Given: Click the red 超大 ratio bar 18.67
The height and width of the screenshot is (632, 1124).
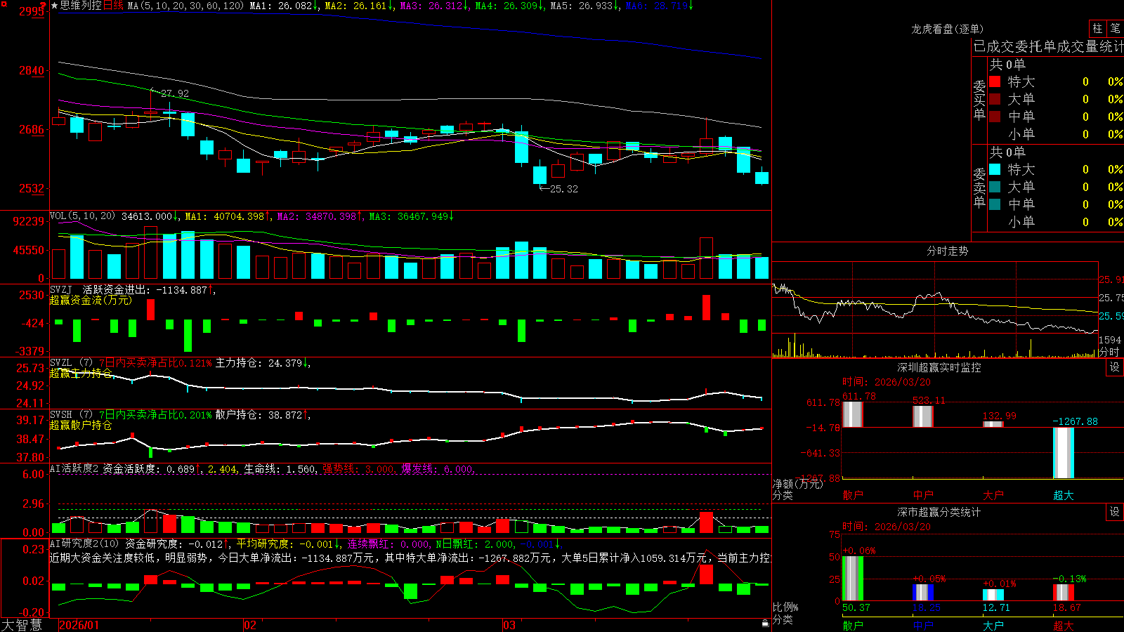Looking at the screenshot, I should click(1063, 593).
